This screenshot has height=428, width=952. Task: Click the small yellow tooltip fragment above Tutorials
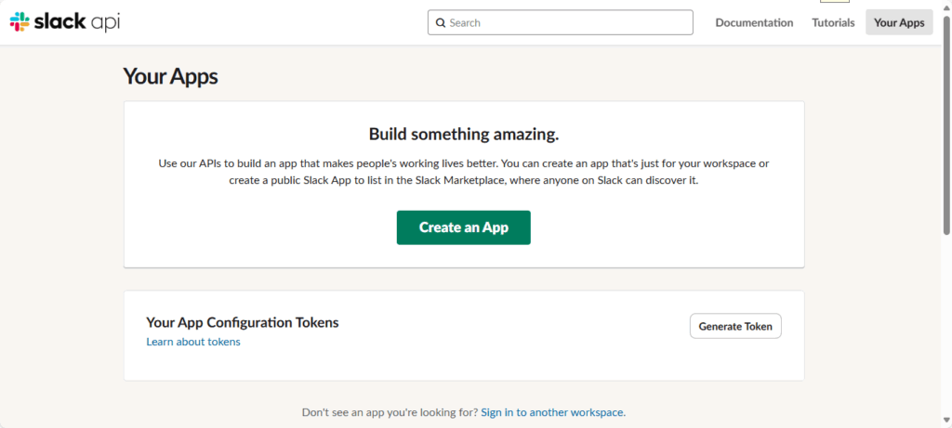pos(835,1)
